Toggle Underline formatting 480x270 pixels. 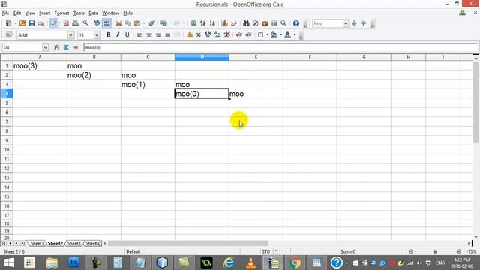pos(127,35)
